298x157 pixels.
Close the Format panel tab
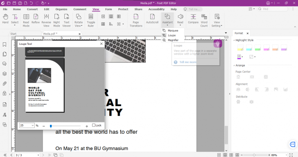point(247,33)
